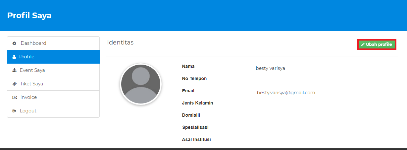This screenshot has width=407, height=150.
Task: Click the Profil Saya page title
Action: coord(29,15)
